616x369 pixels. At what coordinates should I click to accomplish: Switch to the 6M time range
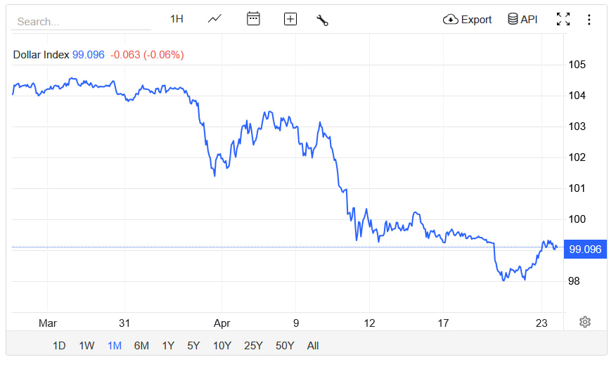(x=141, y=345)
